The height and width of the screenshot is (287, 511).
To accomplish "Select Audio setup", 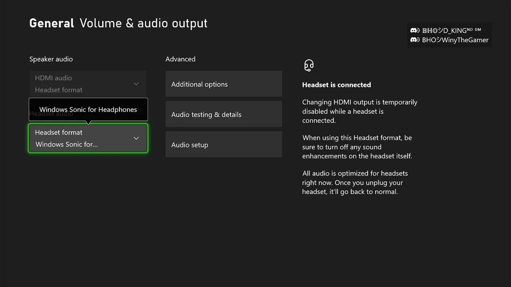I will 224,145.
